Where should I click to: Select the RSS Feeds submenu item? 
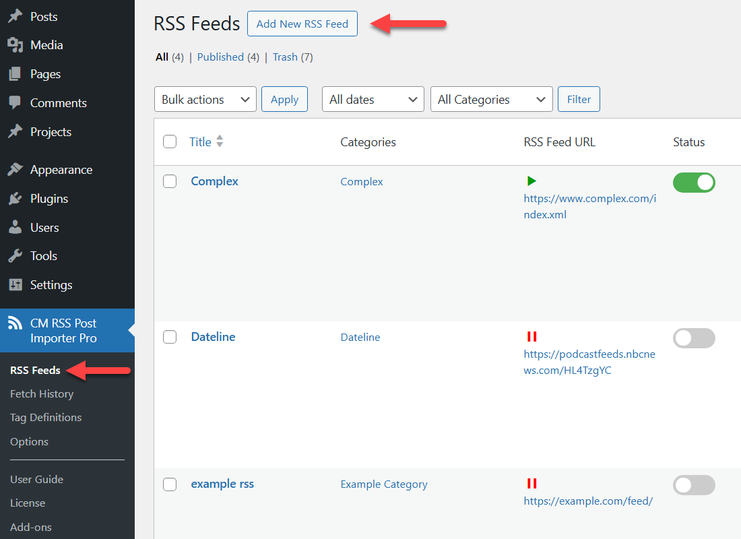click(x=36, y=370)
